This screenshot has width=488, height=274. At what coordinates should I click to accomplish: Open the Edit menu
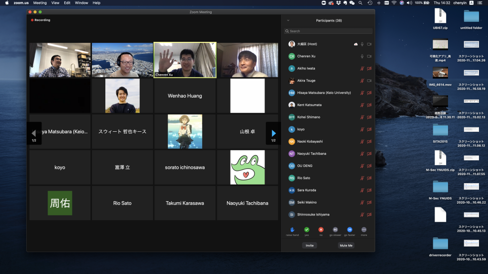click(67, 3)
